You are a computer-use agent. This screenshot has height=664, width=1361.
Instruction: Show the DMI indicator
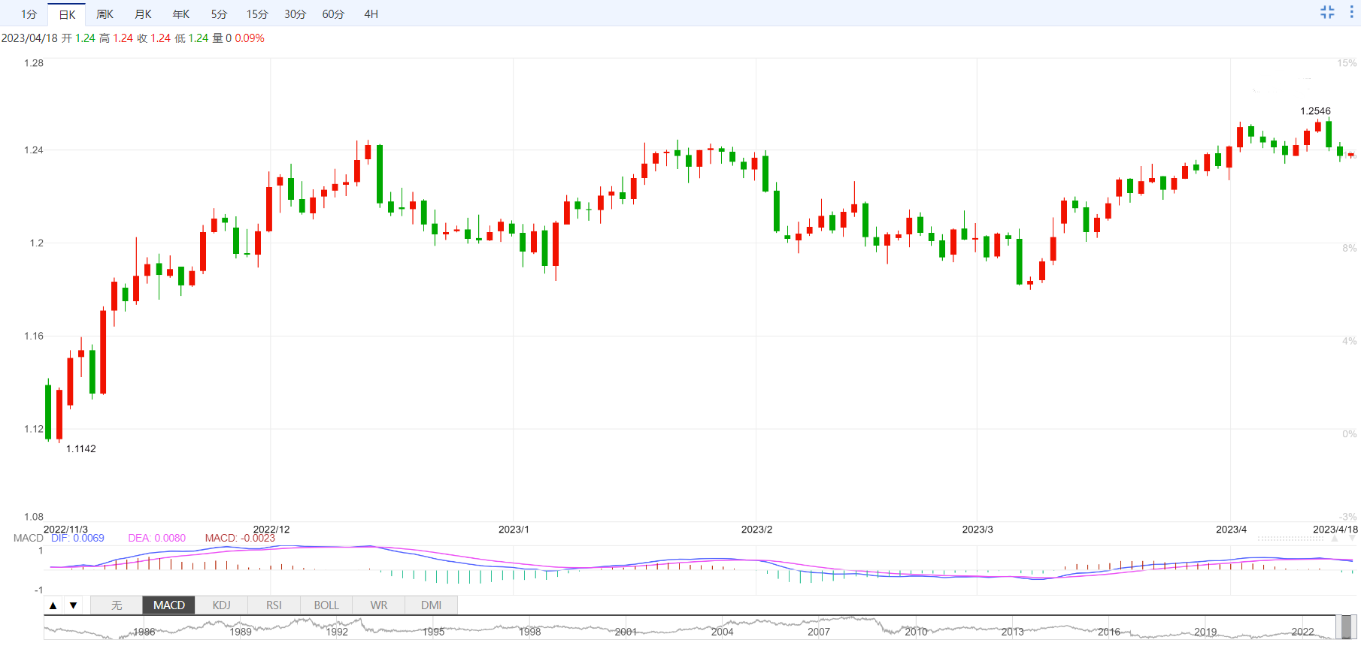tap(431, 605)
